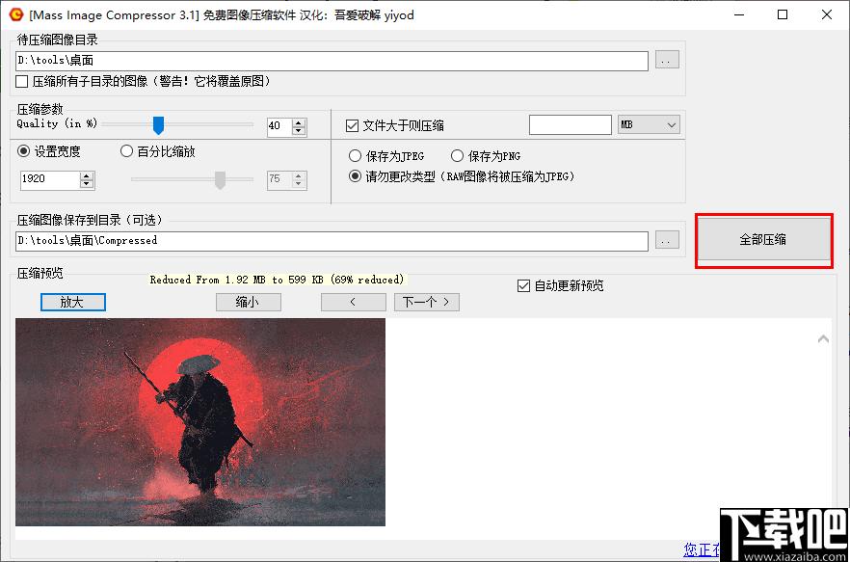This screenshot has width=850, height=562.
Task: Click the file size threshold input field
Action: coord(571,124)
